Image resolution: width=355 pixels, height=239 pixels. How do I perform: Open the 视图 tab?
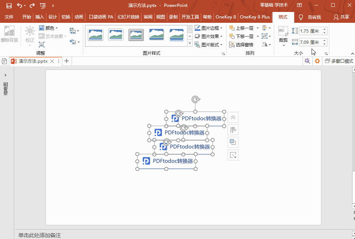pos(161,17)
